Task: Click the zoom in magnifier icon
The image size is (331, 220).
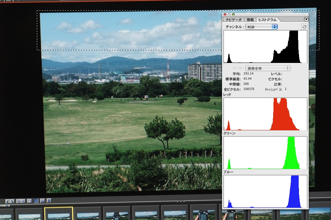Action: pos(18,201)
